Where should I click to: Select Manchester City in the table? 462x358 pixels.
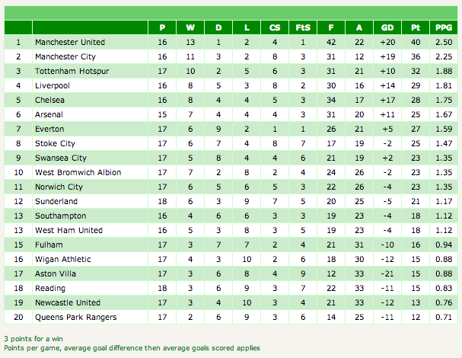[x=65, y=56]
